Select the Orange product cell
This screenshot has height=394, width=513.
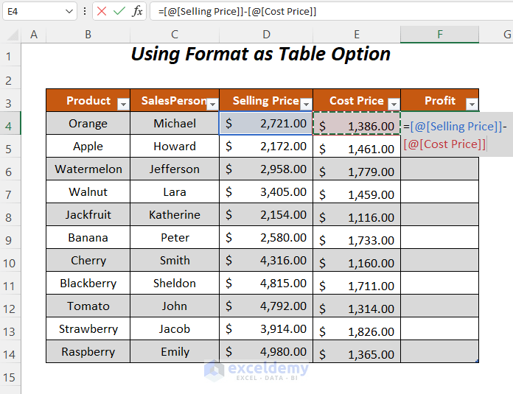[88, 123]
